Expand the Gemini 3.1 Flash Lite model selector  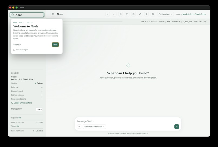click(94, 127)
